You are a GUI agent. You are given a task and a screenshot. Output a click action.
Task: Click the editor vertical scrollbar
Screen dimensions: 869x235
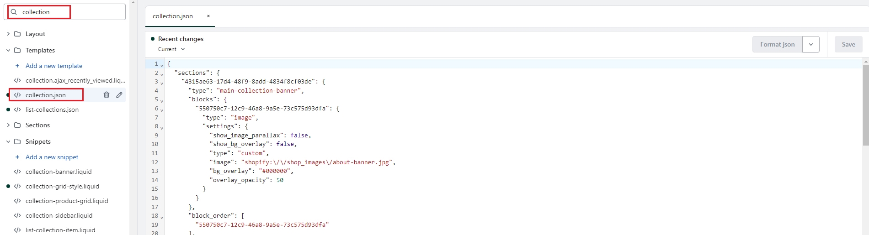(865, 105)
